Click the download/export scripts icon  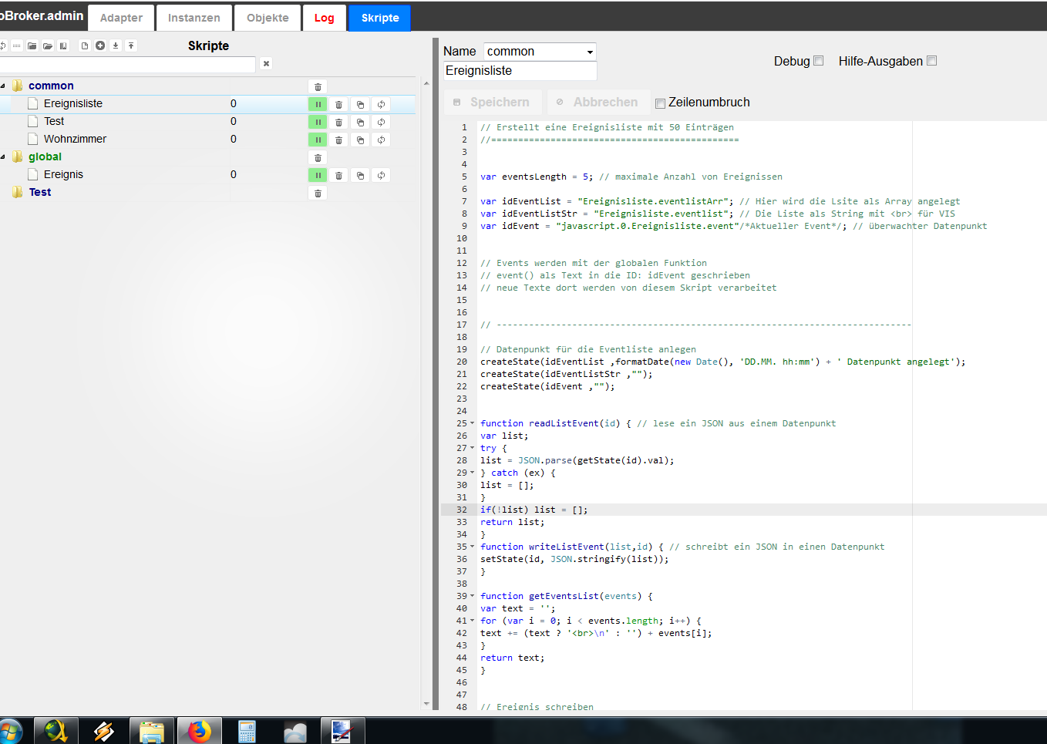tap(116, 45)
